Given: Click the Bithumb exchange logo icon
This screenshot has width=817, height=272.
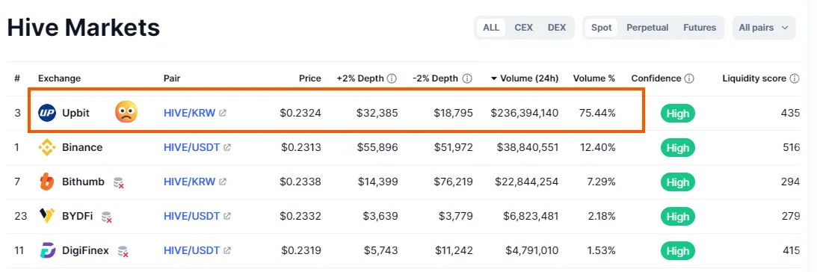Looking at the screenshot, I should [x=47, y=182].
